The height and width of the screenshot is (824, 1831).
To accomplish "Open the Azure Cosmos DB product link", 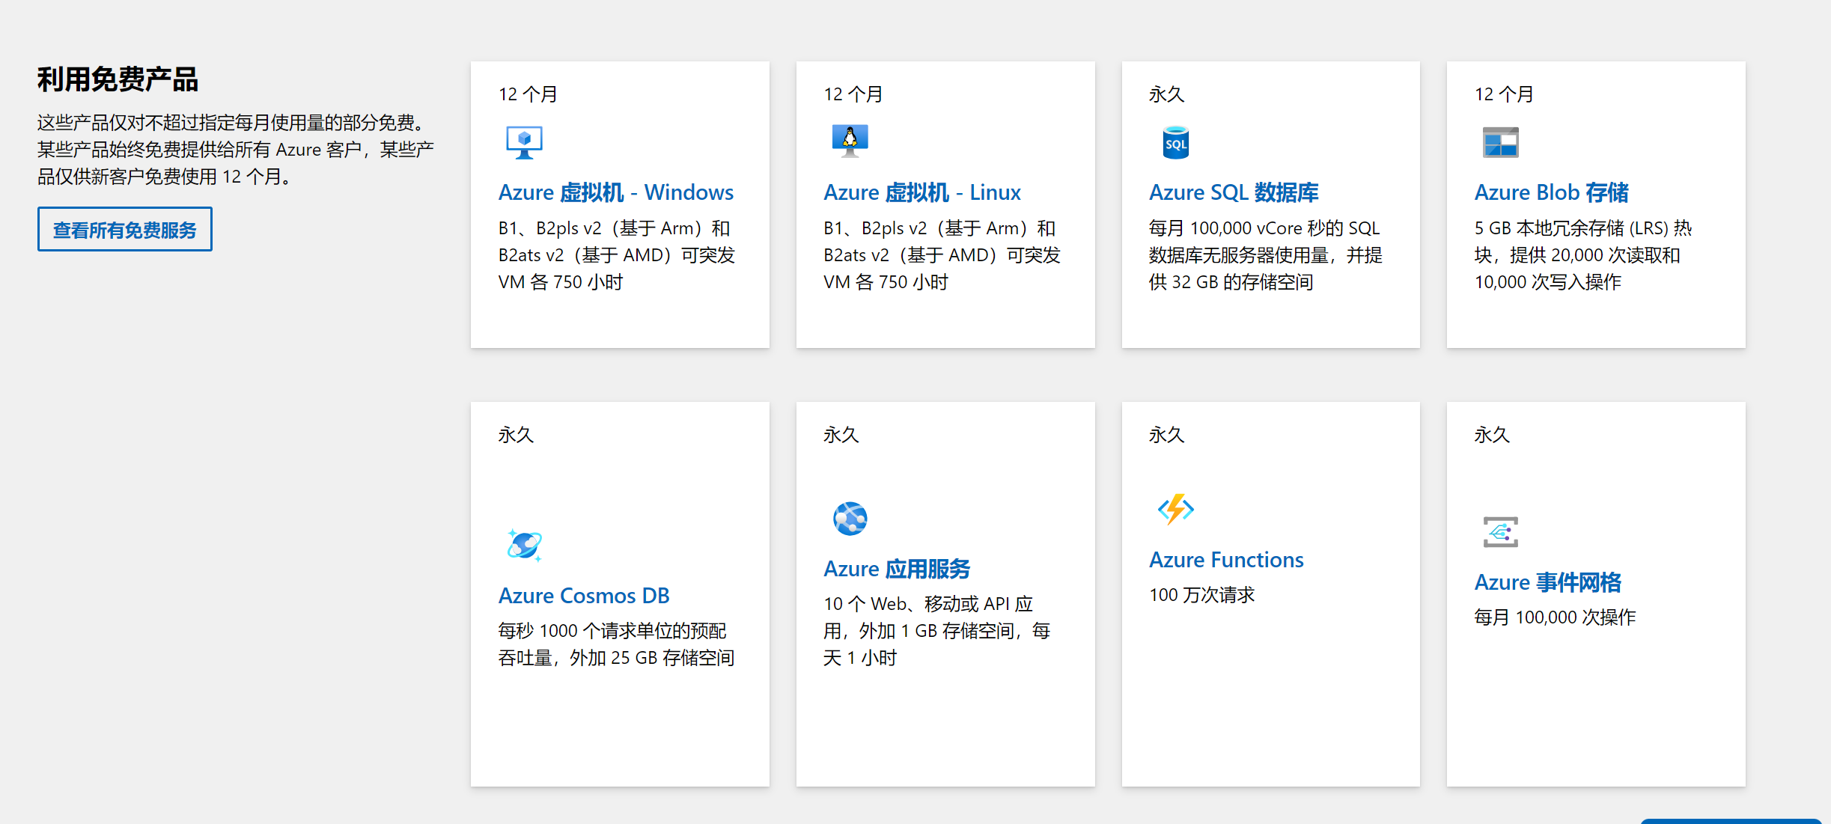I will [585, 596].
